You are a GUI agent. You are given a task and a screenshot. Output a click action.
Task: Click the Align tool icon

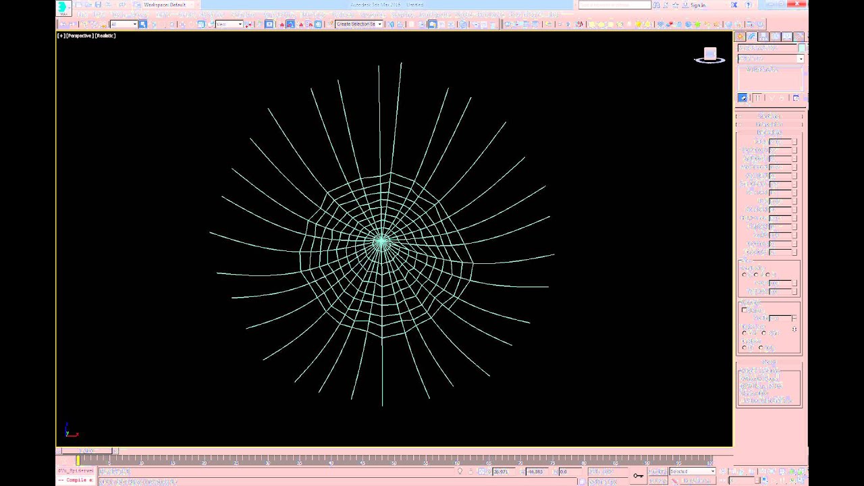[400, 24]
